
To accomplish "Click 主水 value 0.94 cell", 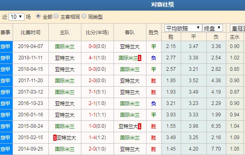I will pos(235,115).
